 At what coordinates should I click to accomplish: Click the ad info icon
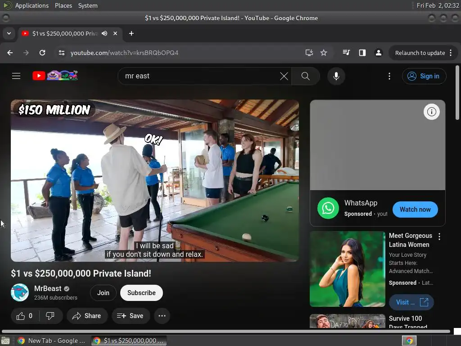click(x=431, y=112)
